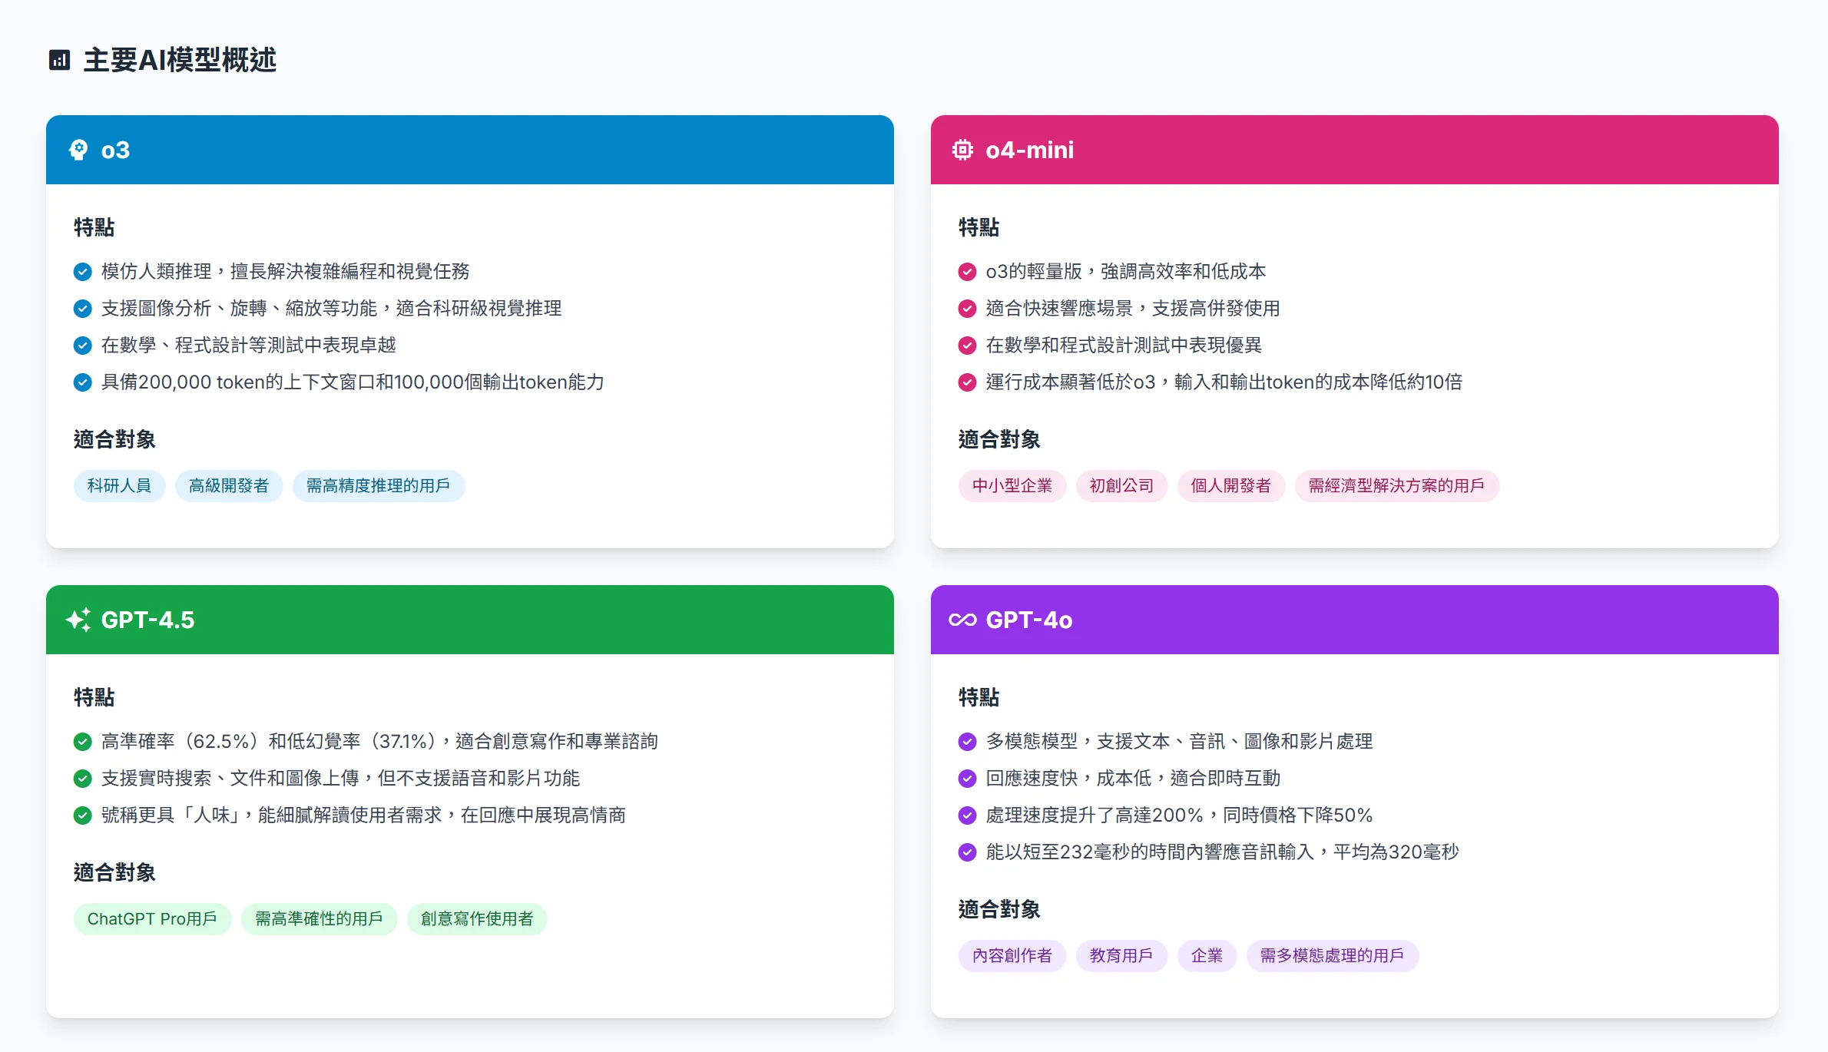
Task: Click check icon beside 多模態模型 line
Action: tap(968, 742)
